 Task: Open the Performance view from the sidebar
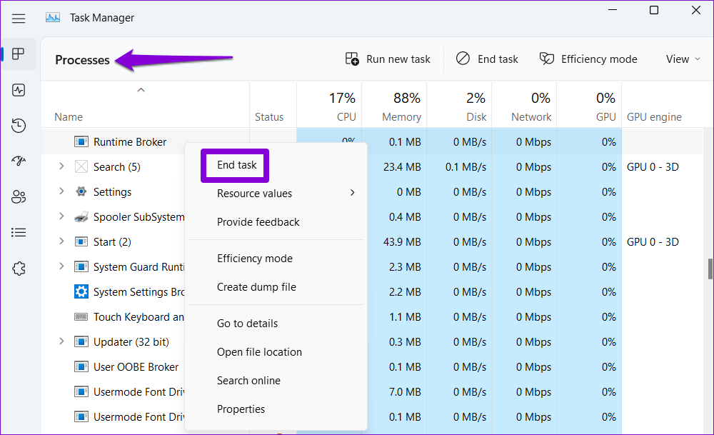pos(19,90)
